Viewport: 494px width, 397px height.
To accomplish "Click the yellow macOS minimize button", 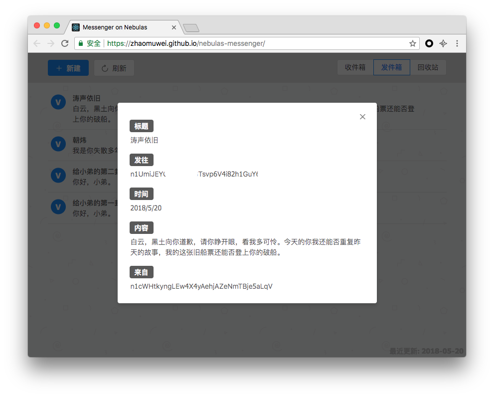I will pos(47,25).
